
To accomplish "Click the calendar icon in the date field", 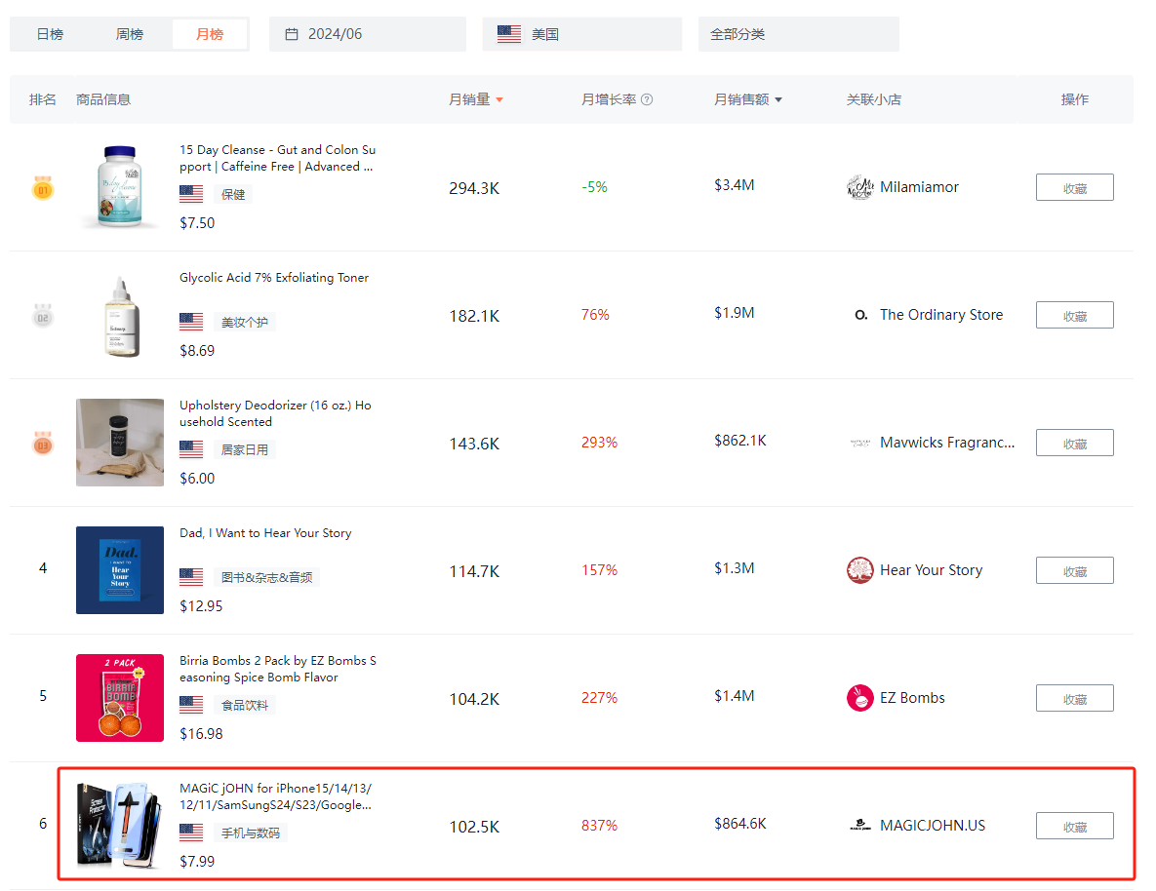I will pos(292,34).
